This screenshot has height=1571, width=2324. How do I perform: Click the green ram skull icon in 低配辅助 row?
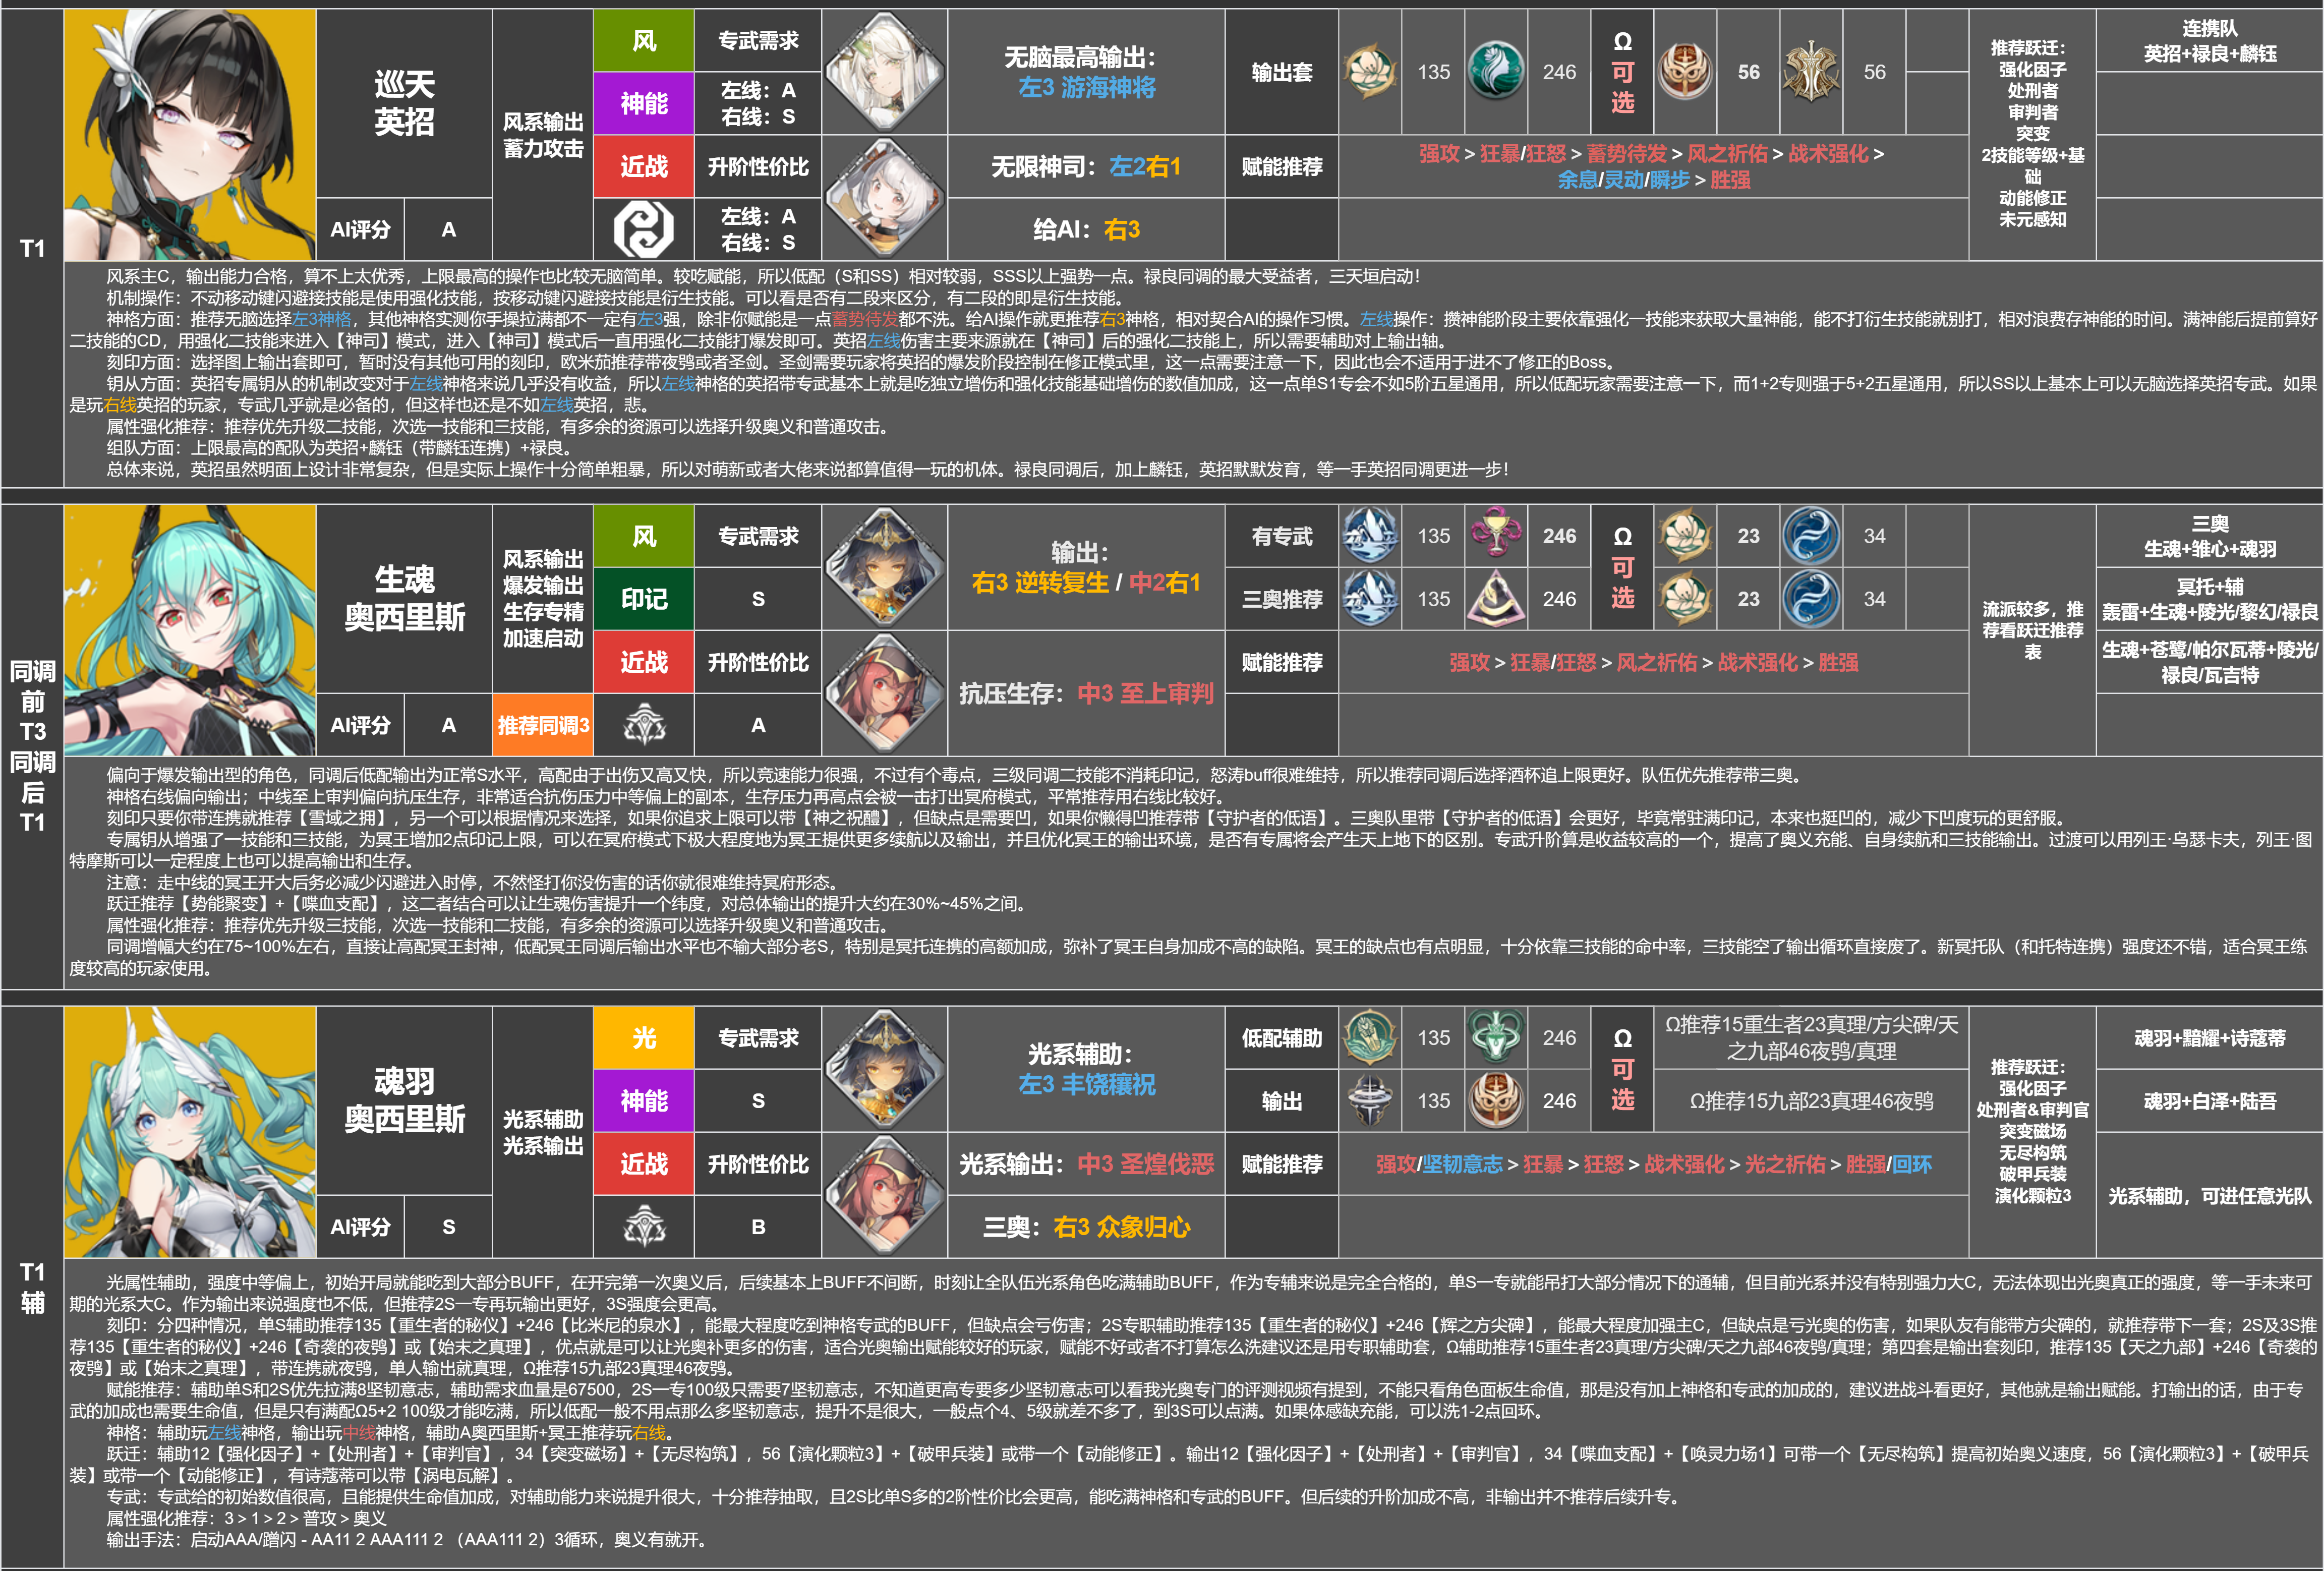1496,1037
